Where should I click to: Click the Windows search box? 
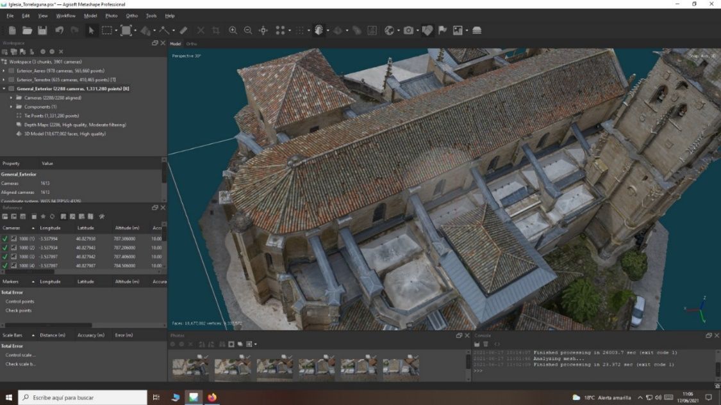tap(81, 397)
